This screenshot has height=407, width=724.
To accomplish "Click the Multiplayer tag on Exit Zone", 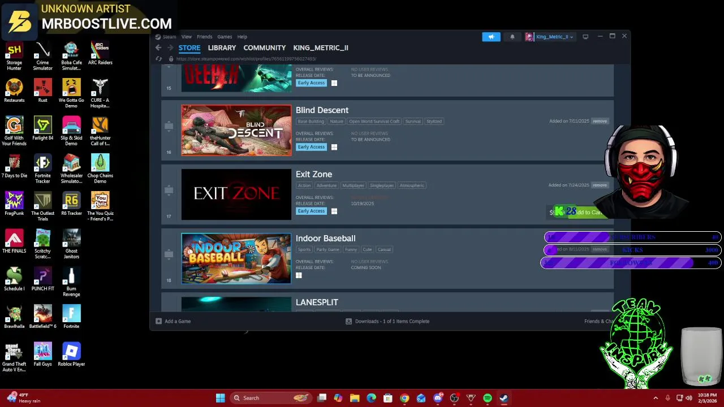I will (x=353, y=185).
